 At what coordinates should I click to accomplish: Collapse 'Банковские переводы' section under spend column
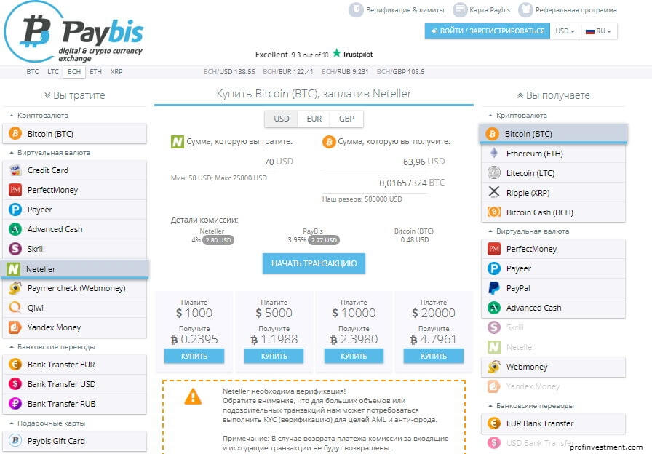[x=52, y=347]
